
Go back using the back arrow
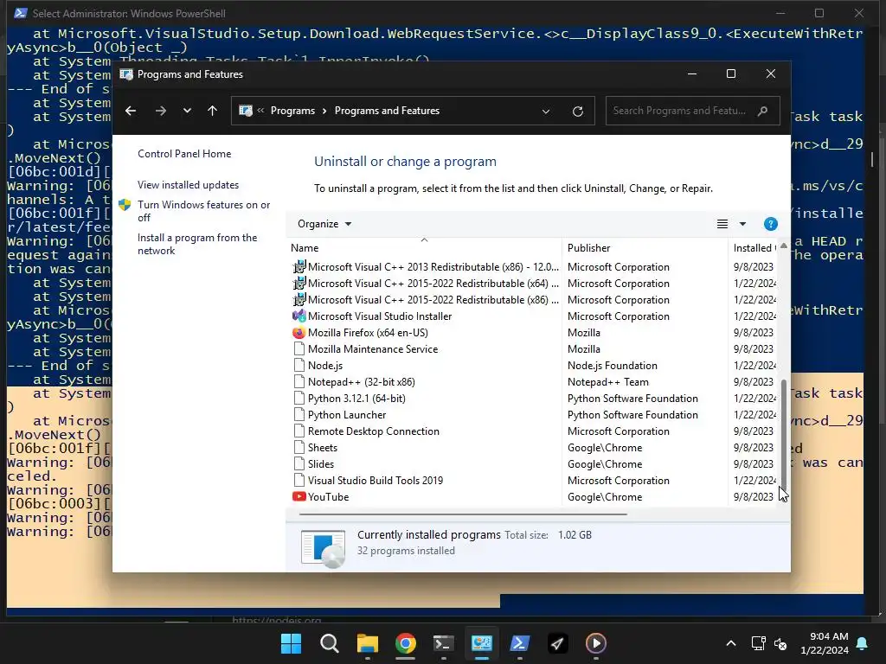point(131,111)
